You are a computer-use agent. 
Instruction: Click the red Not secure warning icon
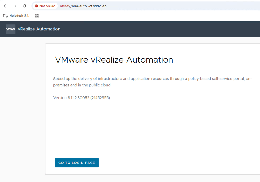point(36,6)
